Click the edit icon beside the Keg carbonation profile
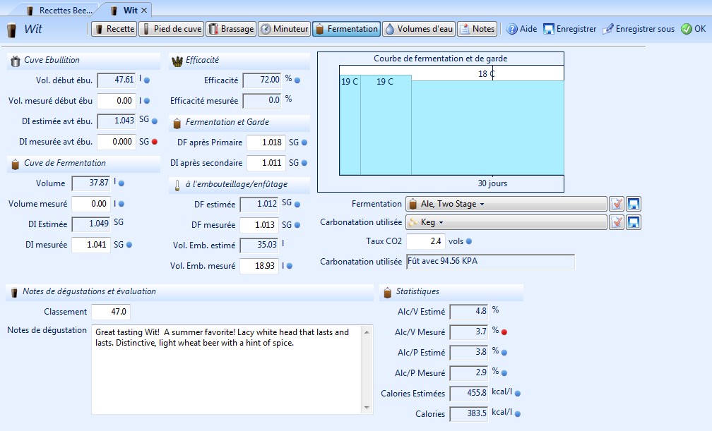The width and height of the screenshot is (712, 431). pos(617,222)
